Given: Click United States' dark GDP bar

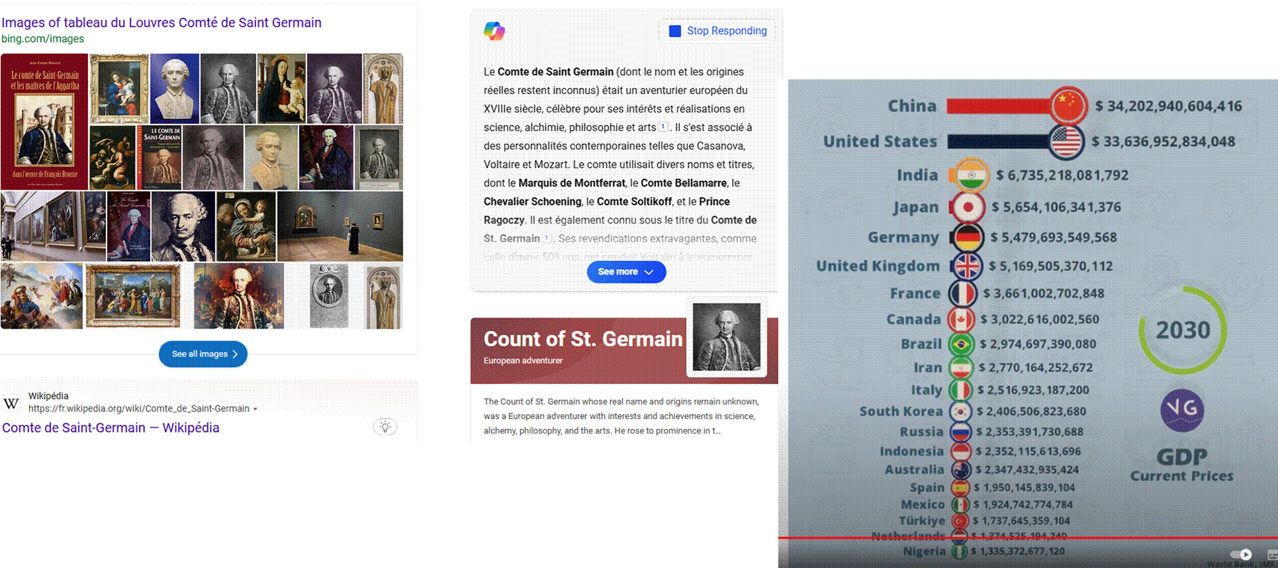Looking at the screenshot, I should pyautogui.click(x=998, y=142).
